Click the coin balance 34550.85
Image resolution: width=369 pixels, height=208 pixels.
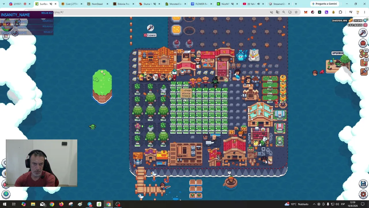coord(339,21)
